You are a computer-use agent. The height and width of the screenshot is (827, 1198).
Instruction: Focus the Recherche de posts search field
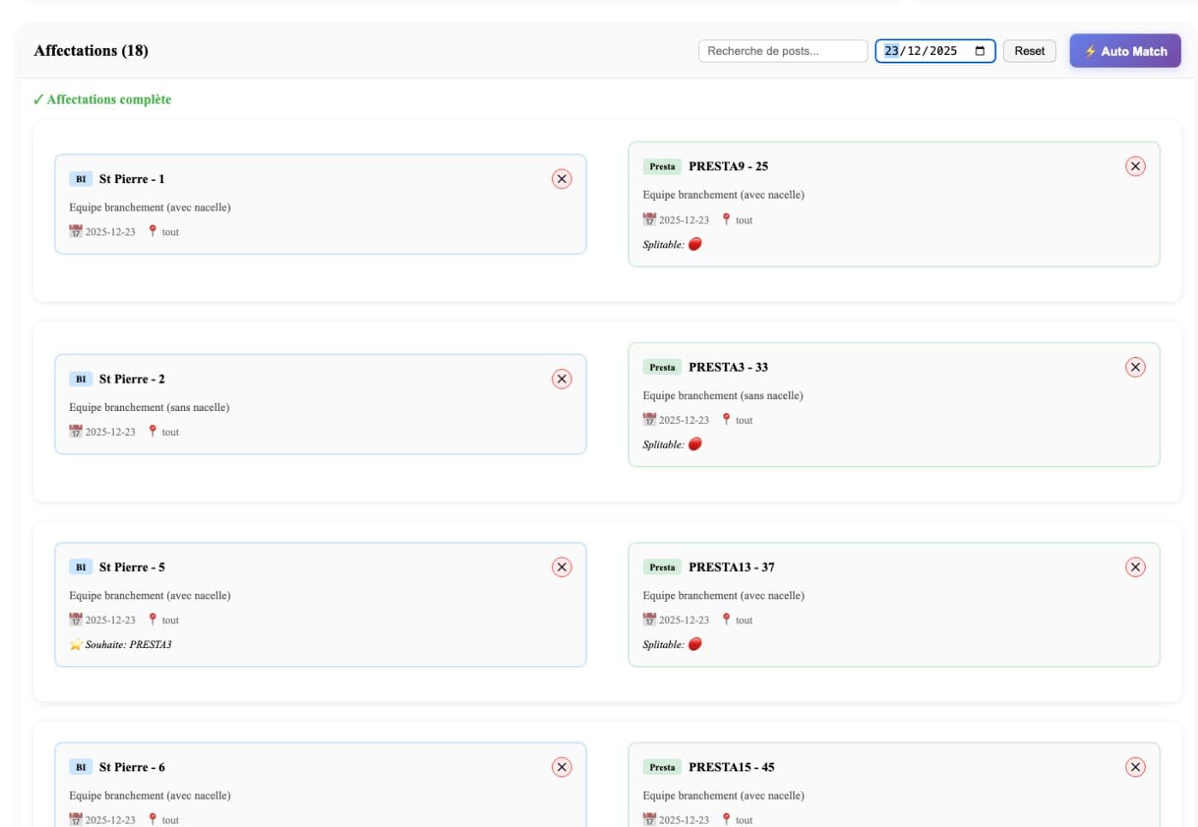(783, 51)
